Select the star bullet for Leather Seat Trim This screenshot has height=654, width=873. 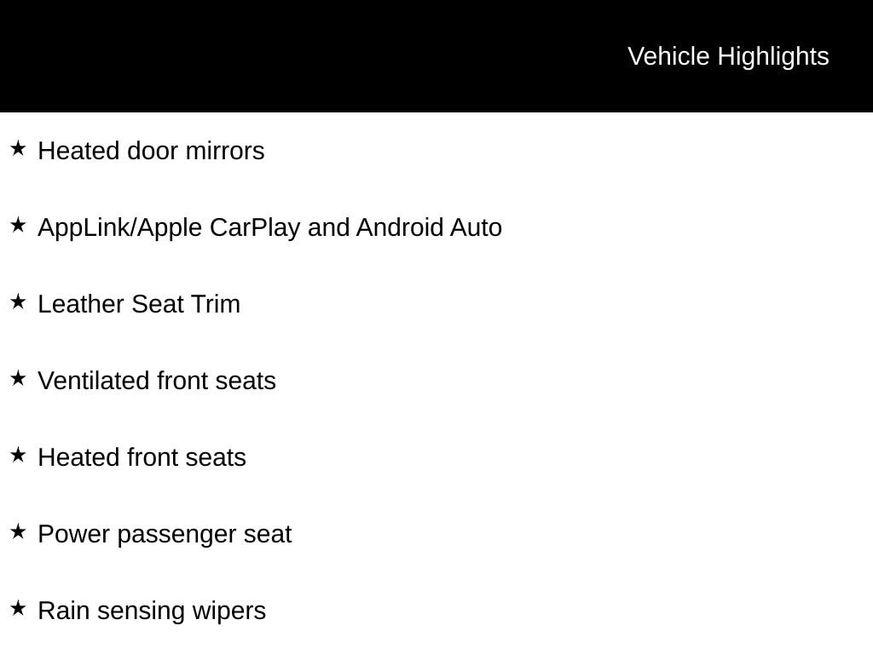(x=18, y=301)
